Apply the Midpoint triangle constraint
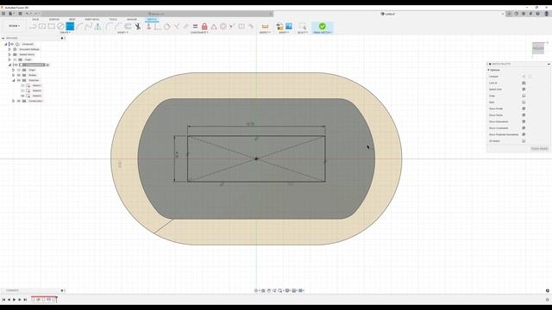This screenshot has height=310, width=552. 214,27
